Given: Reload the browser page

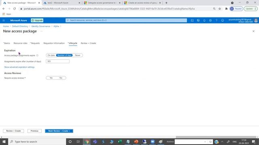Looking at the screenshot, I should click(15, 9).
